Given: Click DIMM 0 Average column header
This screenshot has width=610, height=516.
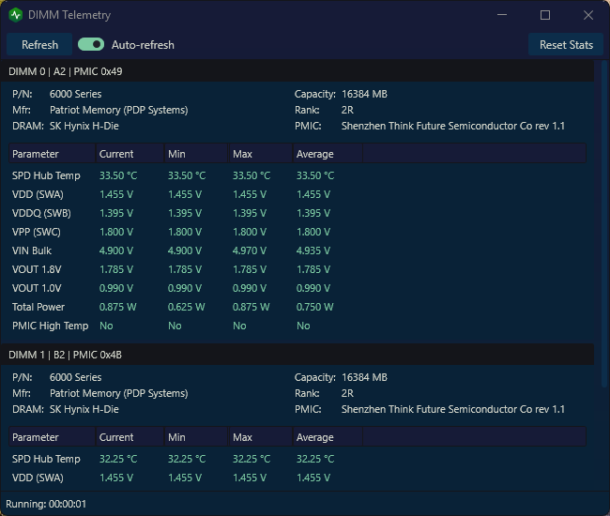Looking at the screenshot, I should pos(328,154).
